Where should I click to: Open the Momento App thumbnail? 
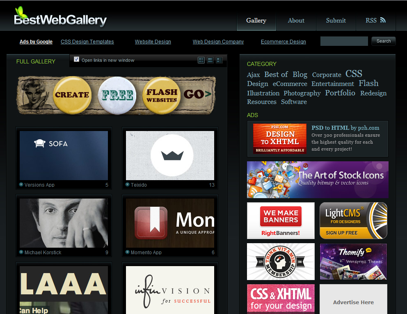(x=170, y=223)
